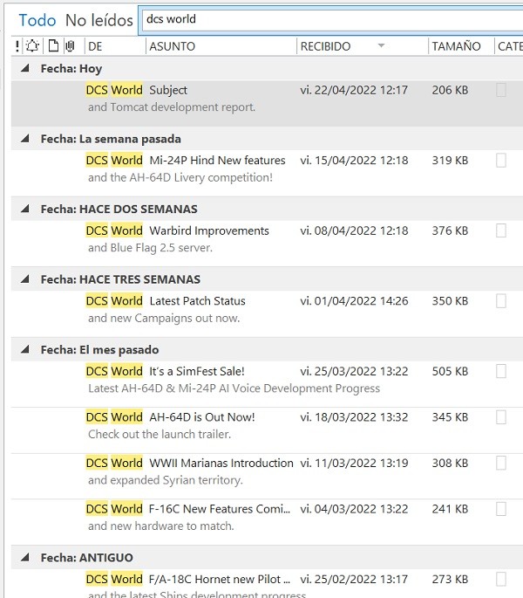Click date vi. 25/02/2022 13:17
The height and width of the screenshot is (598, 523).
354,580
